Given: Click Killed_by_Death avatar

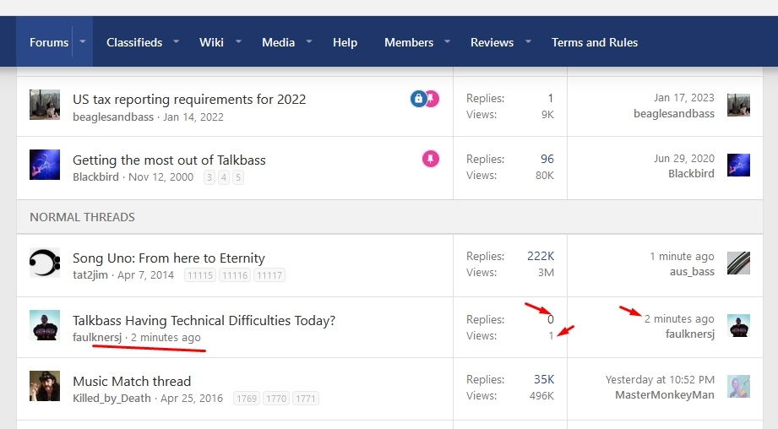Looking at the screenshot, I should click(x=45, y=386).
